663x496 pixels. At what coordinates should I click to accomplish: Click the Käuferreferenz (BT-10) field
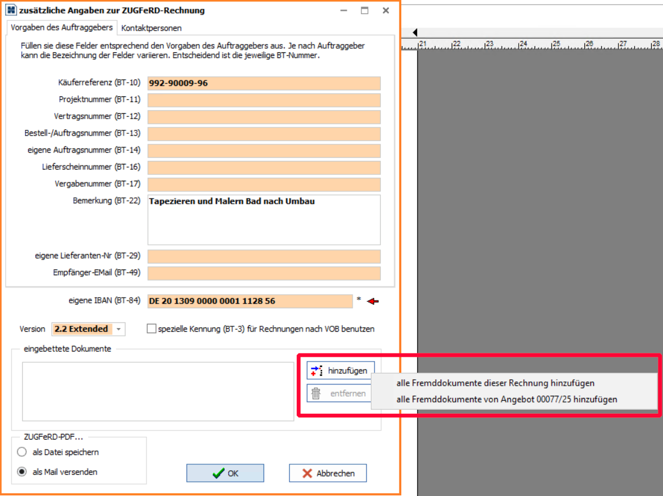tap(264, 83)
